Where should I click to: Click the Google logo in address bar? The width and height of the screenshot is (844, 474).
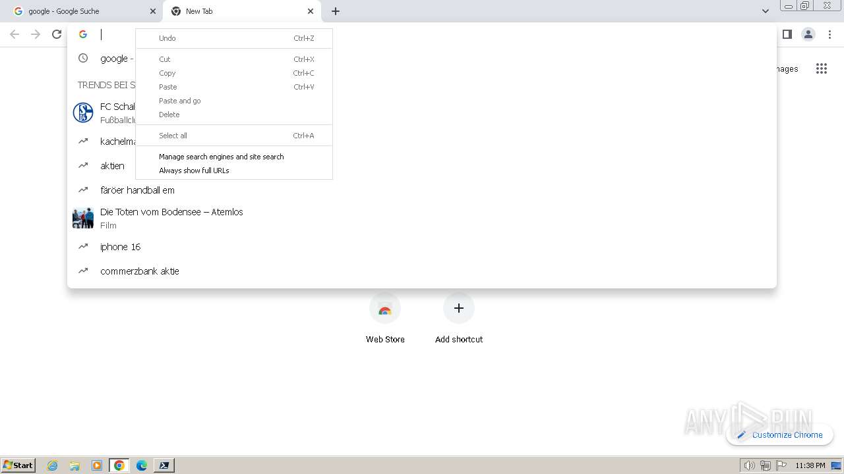pyautogui.click(x=83, y=34)
